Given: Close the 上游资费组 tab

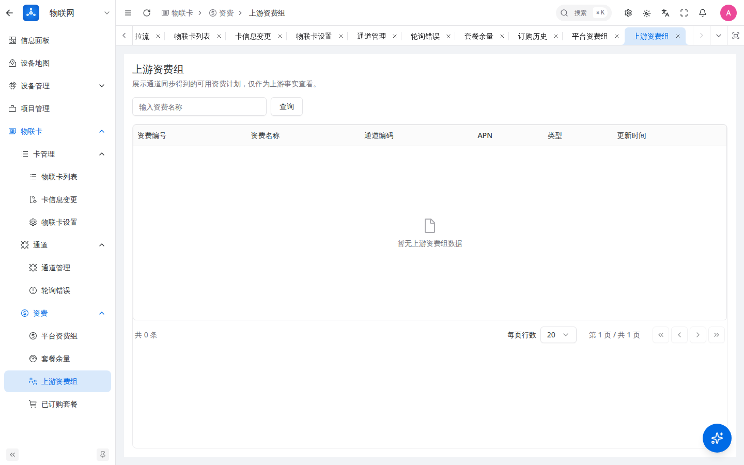Looking at the screenshot, I should (678, 36).
